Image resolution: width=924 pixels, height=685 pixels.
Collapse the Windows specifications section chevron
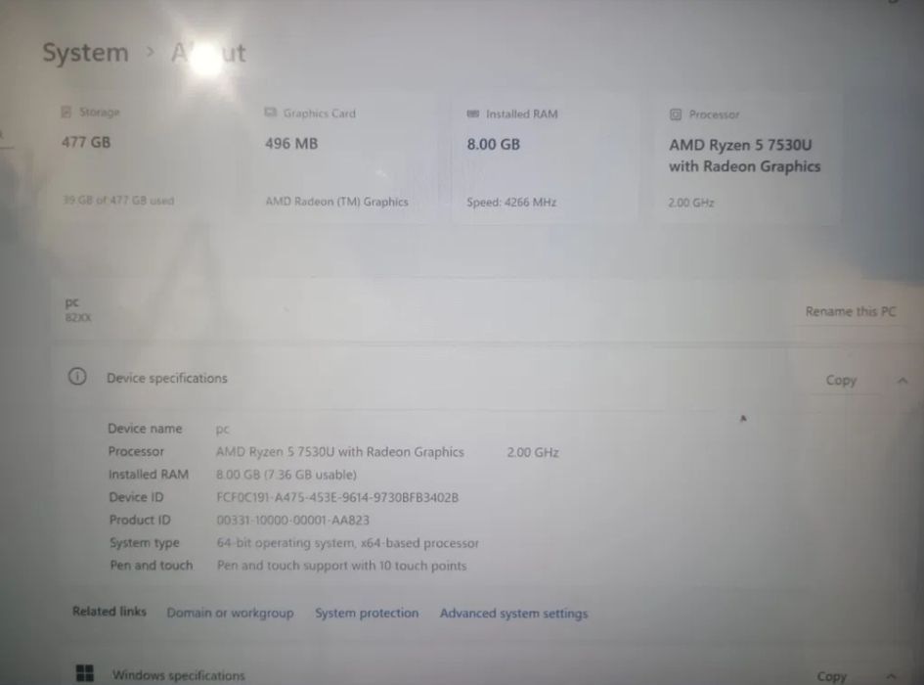coord(891,676)
